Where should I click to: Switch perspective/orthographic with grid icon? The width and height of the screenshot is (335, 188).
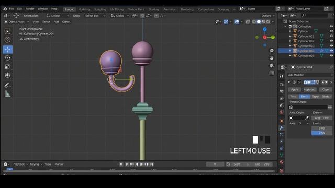point(271,73)
